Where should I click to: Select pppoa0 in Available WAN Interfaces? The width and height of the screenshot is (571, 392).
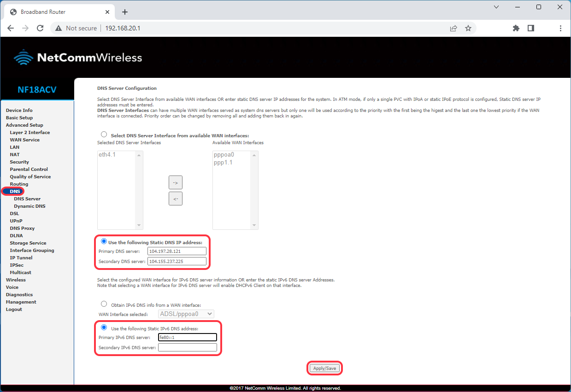(224, 155)
